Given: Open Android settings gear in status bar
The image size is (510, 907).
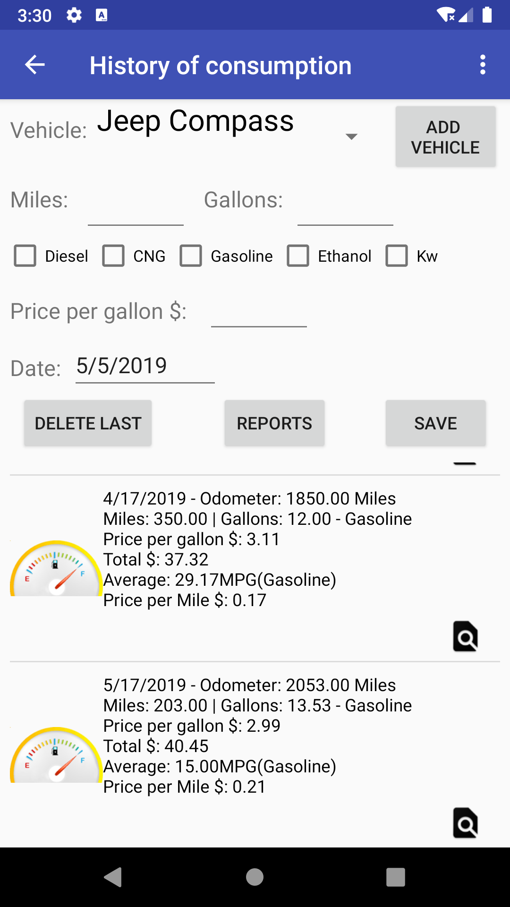Looking at the screenshot, I should [74, 16].
